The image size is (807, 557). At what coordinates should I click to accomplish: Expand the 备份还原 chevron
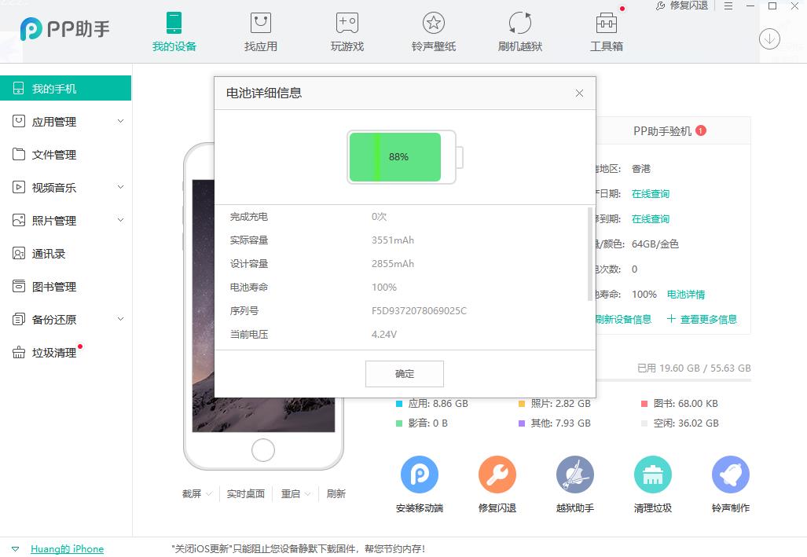click(x=120, y=319)
